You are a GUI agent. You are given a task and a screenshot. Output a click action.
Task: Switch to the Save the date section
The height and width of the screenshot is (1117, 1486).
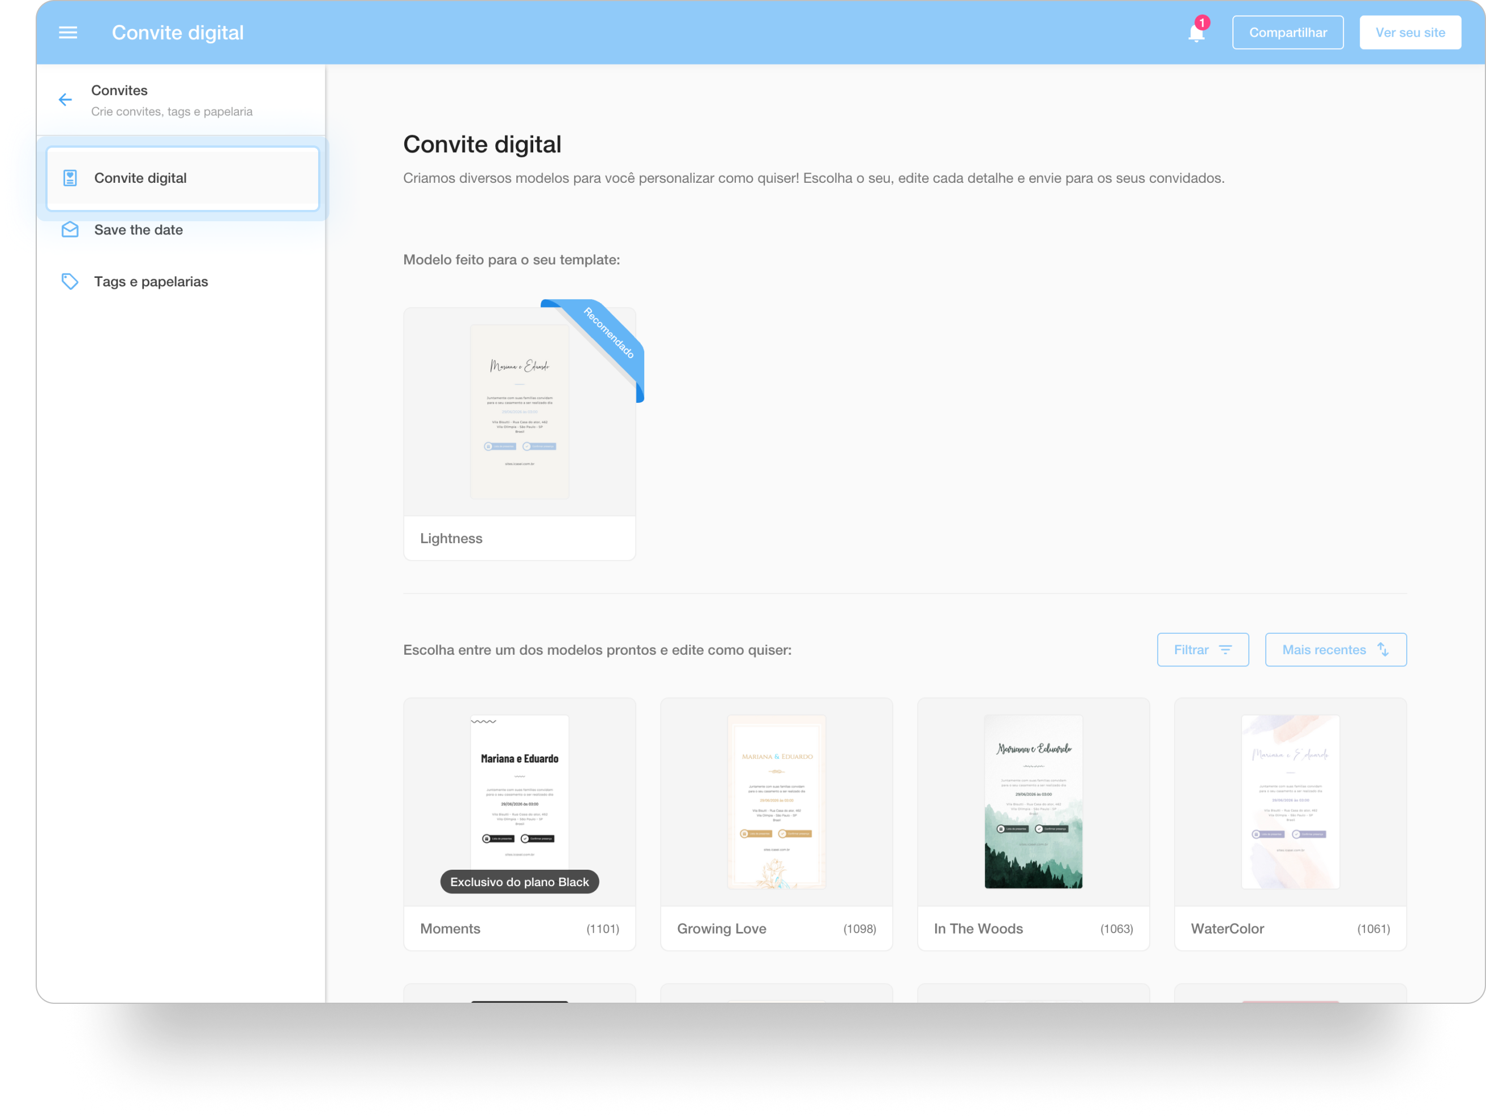(x=138, y=229)
